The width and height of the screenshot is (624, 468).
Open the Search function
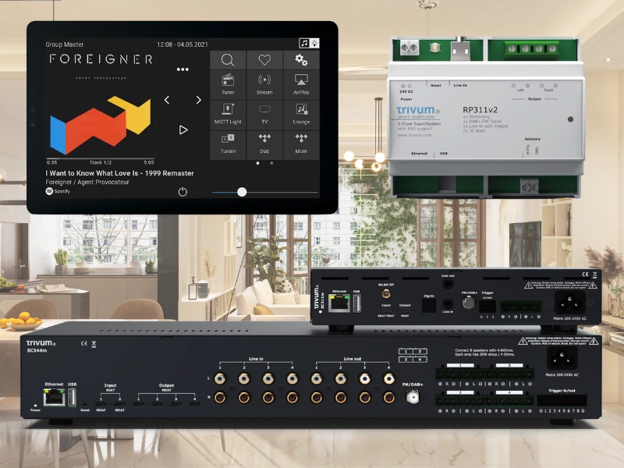tap(227, 60)
